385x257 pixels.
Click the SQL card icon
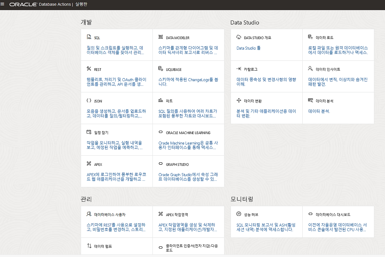coord(89,37)
